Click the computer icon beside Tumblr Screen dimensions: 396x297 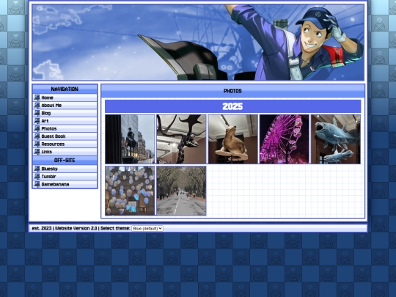[x=37, y=177]
